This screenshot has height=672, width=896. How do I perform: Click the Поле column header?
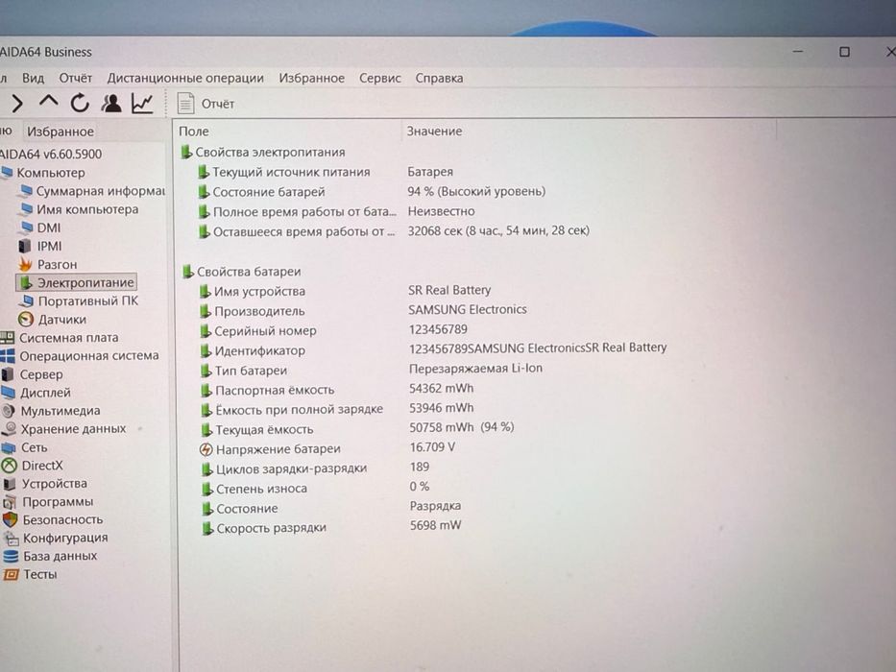click(194, 132)
